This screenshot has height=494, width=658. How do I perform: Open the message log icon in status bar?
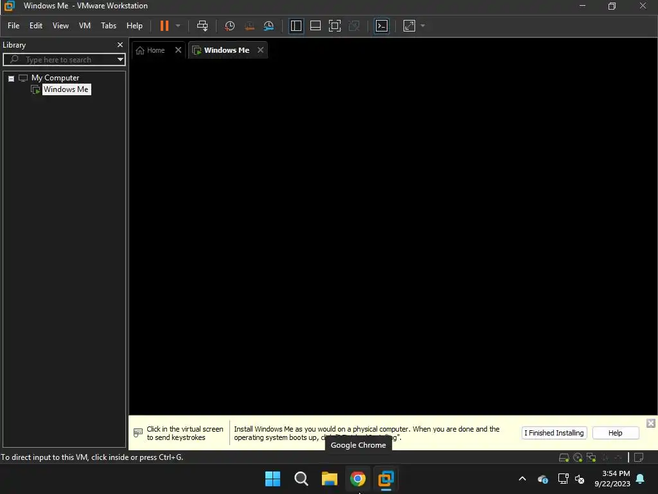(639, 457)
